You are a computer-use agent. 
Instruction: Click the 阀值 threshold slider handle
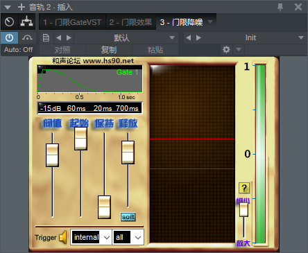[52, 155]
